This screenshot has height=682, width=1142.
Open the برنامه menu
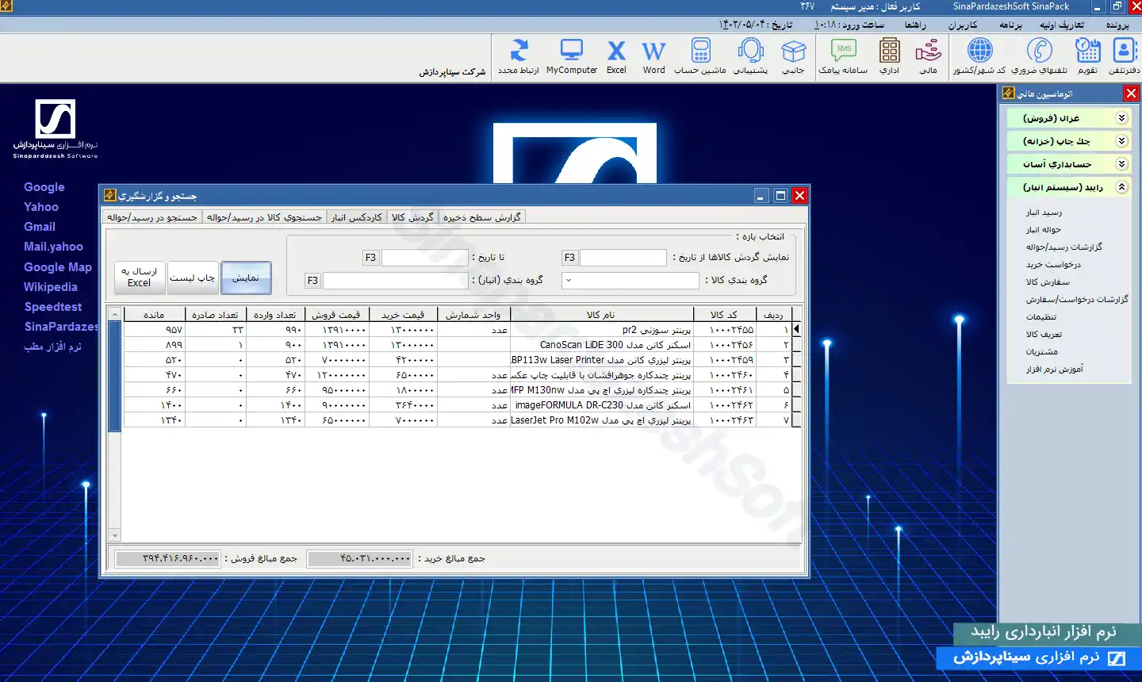(1010, 25)
